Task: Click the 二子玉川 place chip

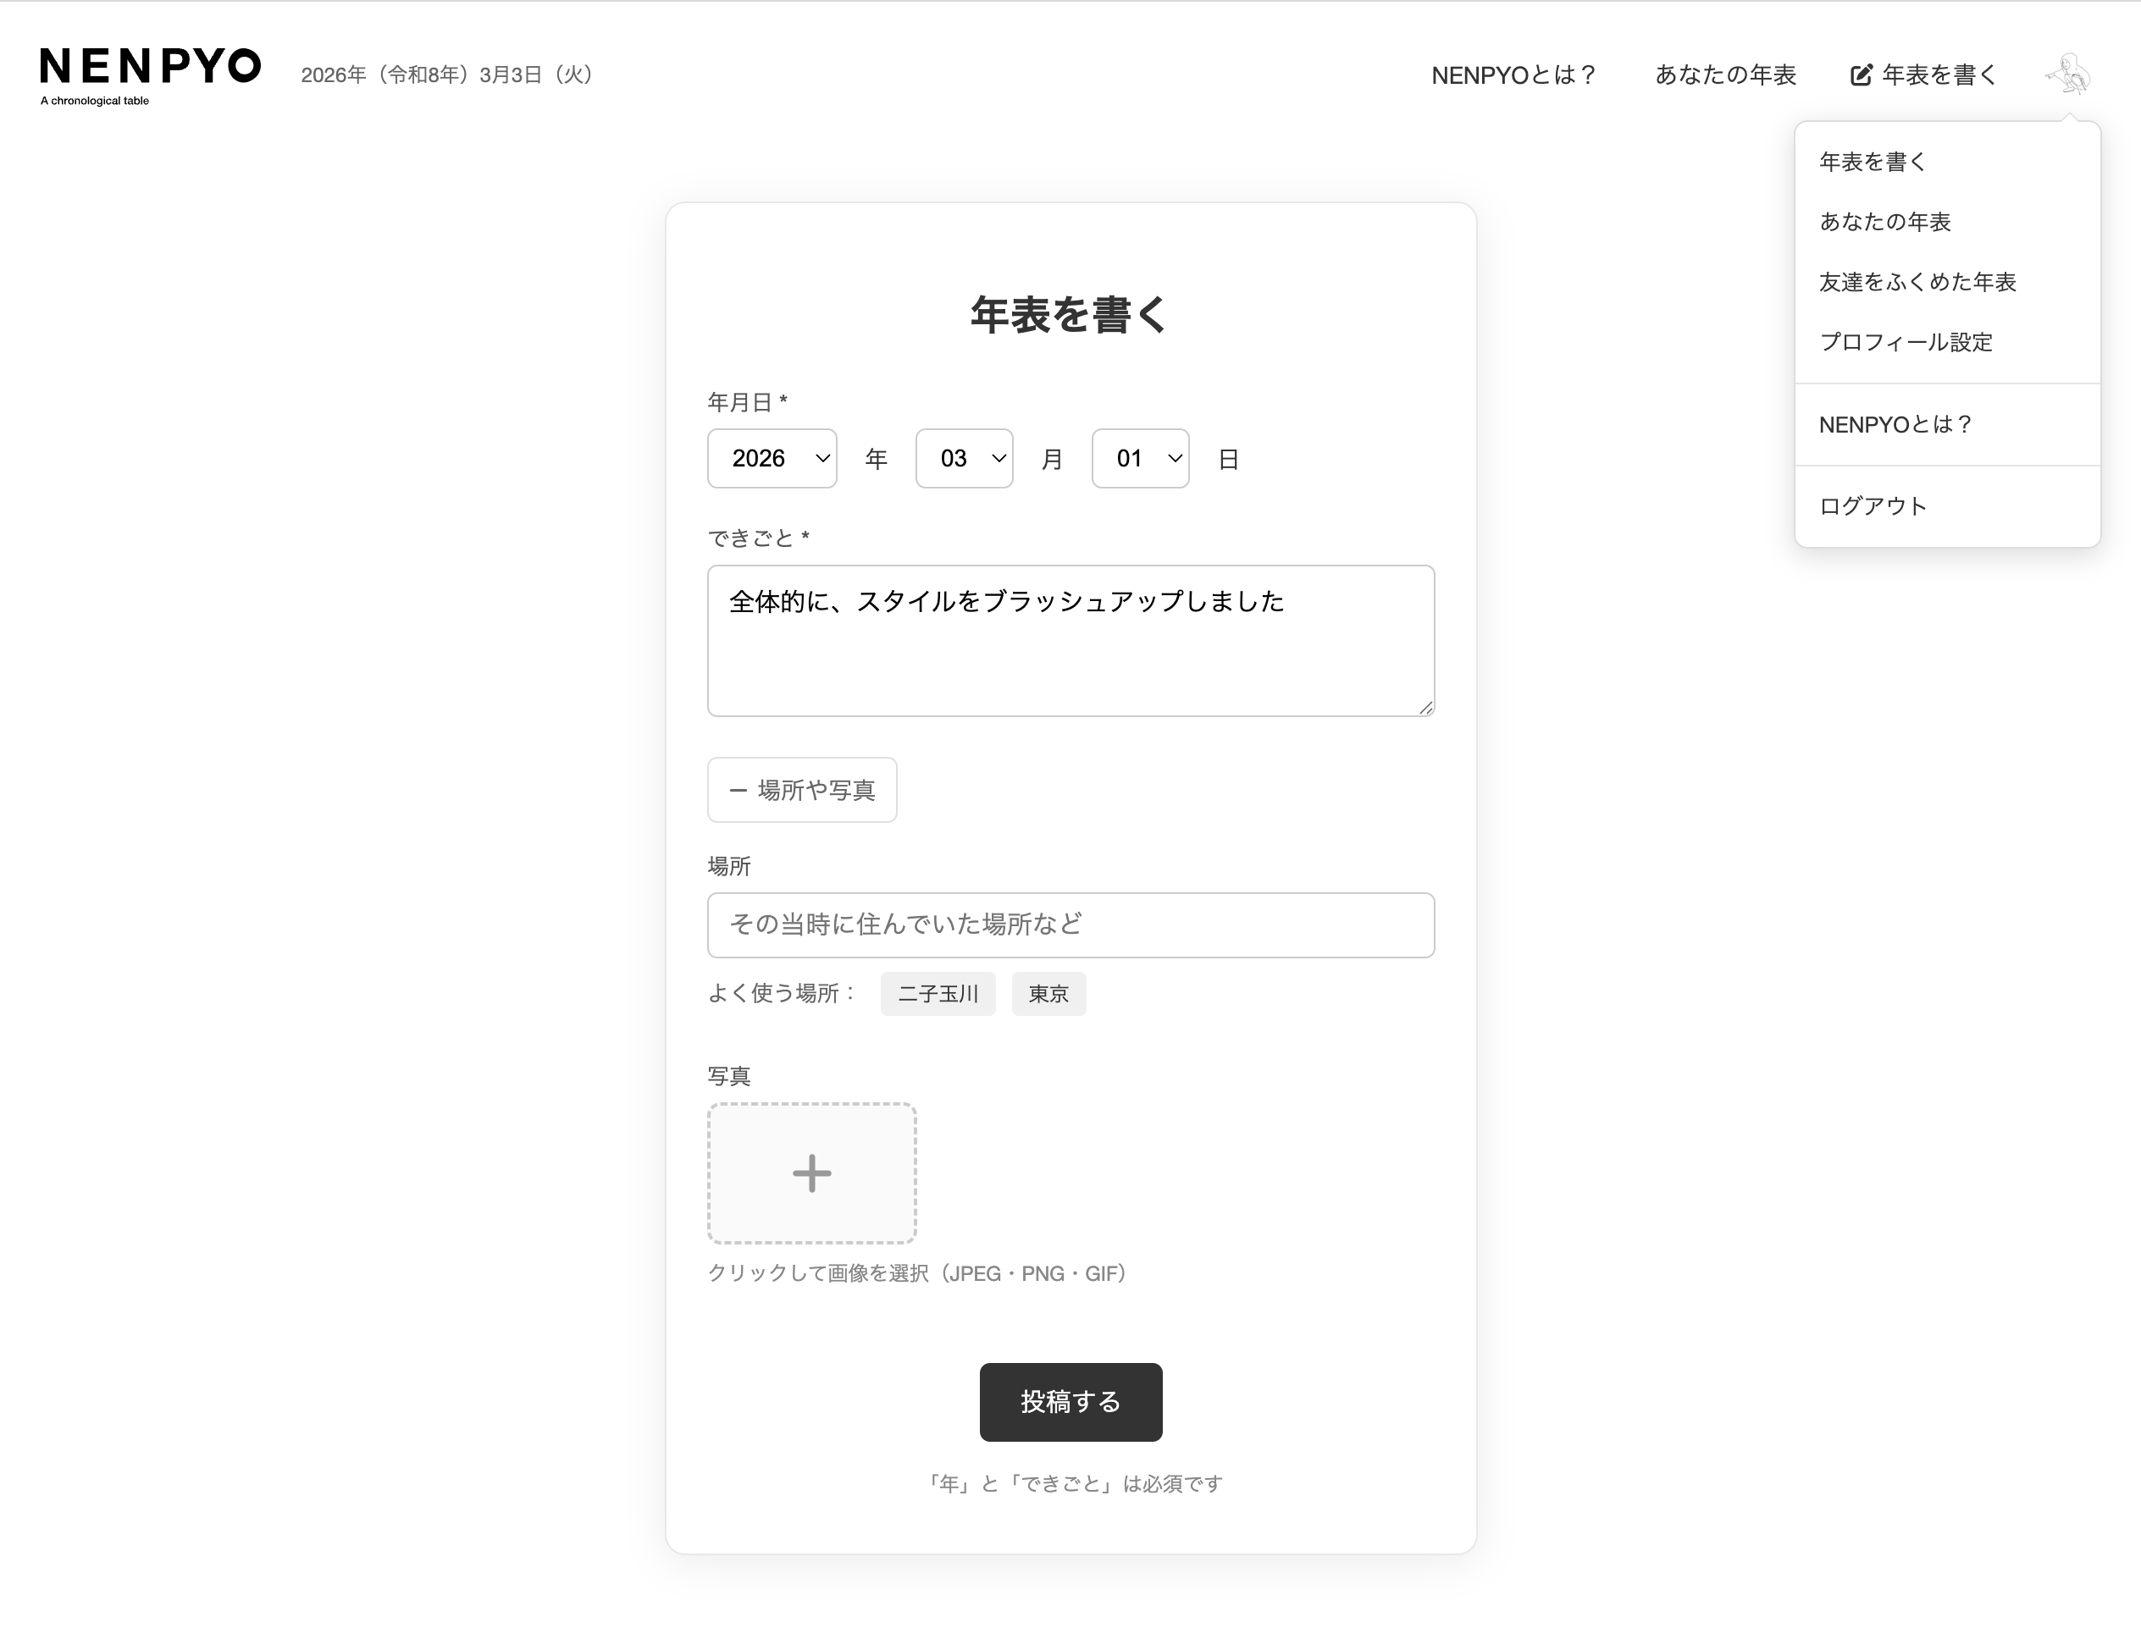Action: pyautogui.click(x=937, y=994)
